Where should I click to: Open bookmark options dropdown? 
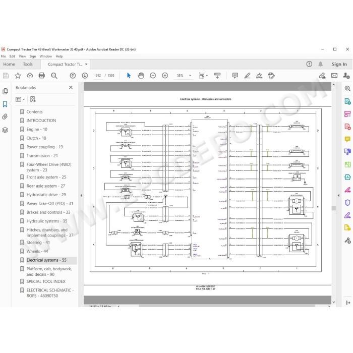click(x=20, y=99)
